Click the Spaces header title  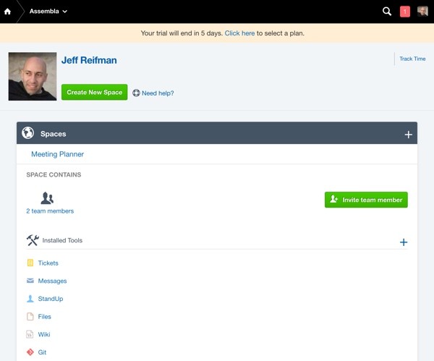pyautogui.click(x=53, y=134)
